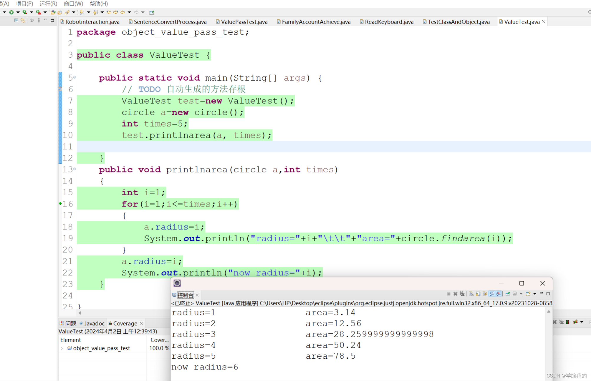Click the Pin Editor icon in the main toolbar
The height and width of the screenshot is (381, 591).
152,12
